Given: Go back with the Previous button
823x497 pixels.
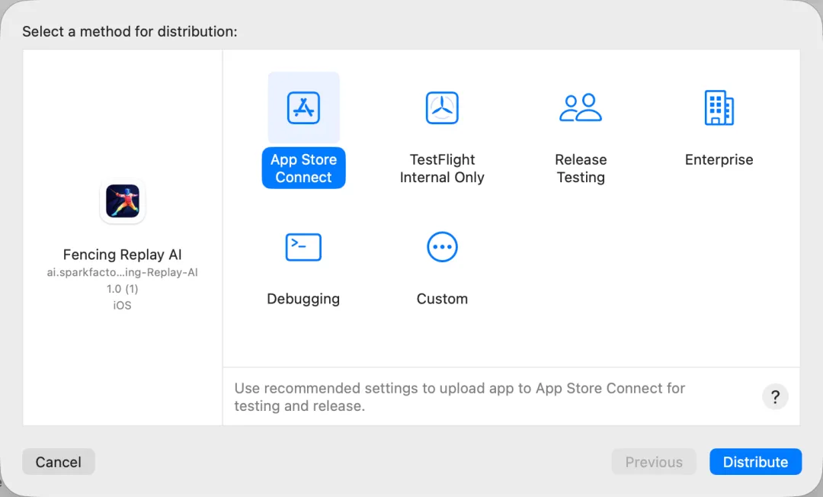Looking at the screenshot, I should click(x=654, y=462).
